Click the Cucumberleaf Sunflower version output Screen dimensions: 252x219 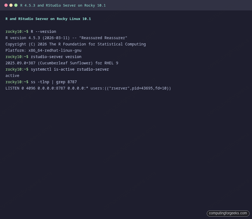tap(62, 63)
